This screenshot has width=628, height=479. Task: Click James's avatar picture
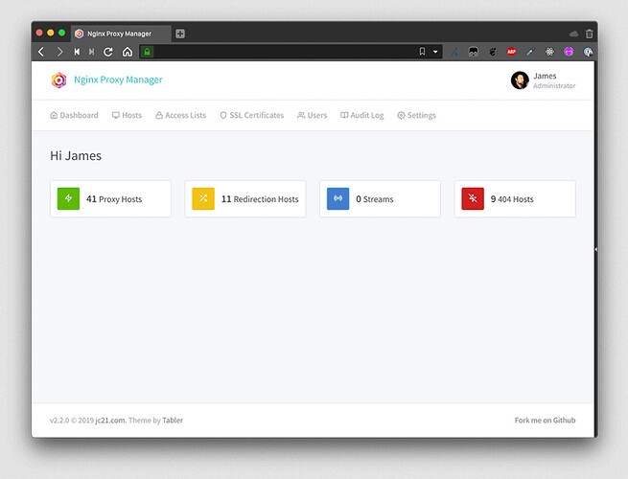[520, 80]
